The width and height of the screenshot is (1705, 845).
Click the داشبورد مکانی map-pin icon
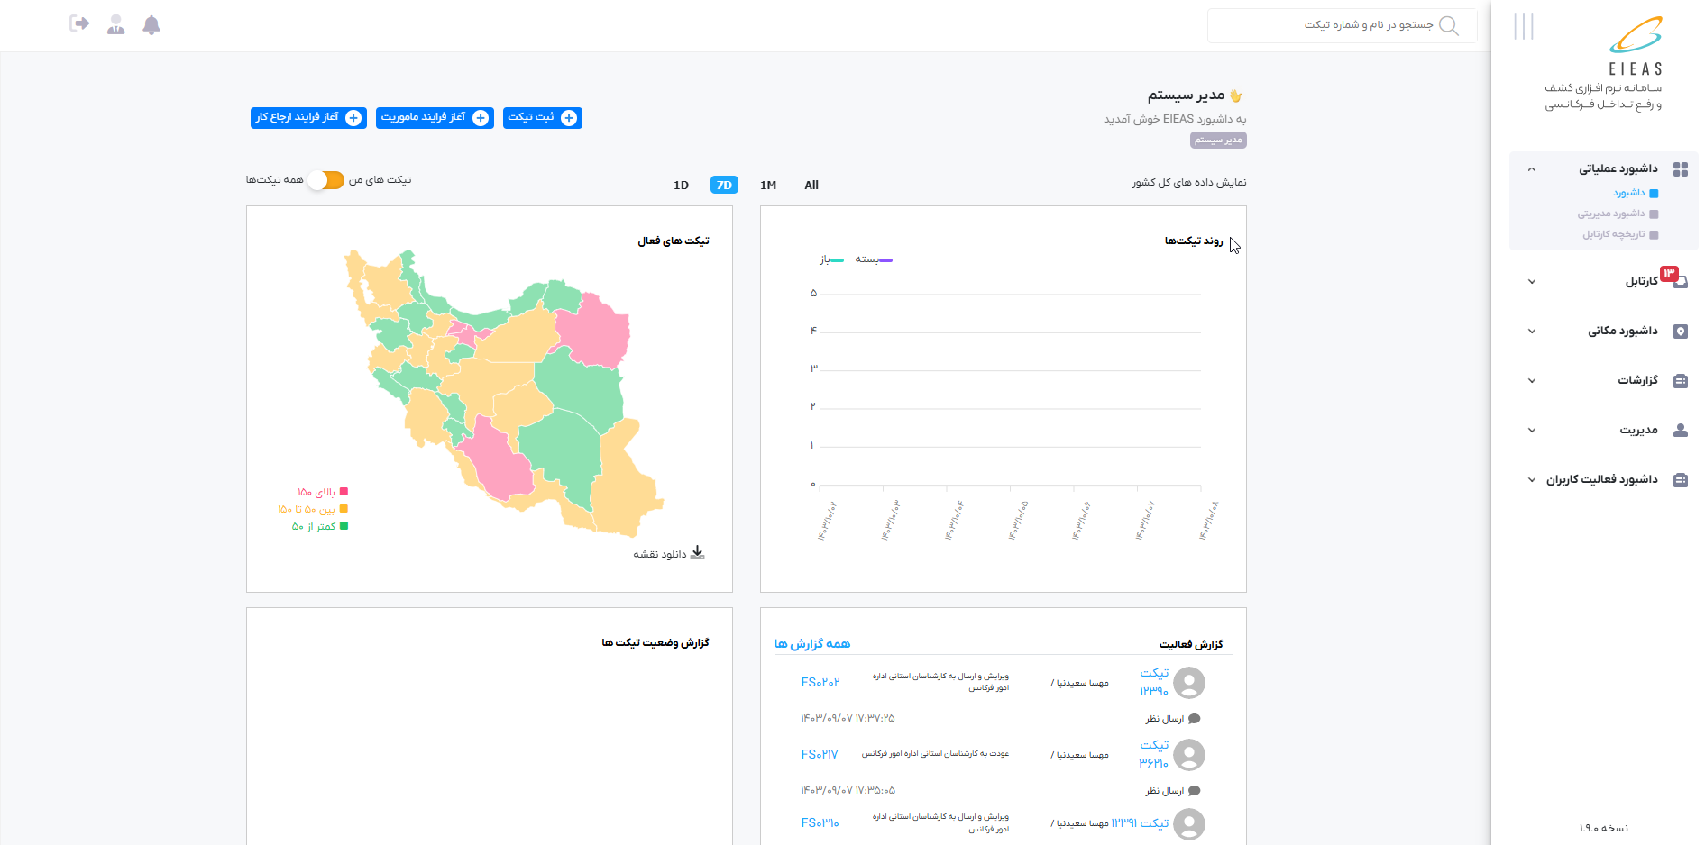[x=1680, y=332]
